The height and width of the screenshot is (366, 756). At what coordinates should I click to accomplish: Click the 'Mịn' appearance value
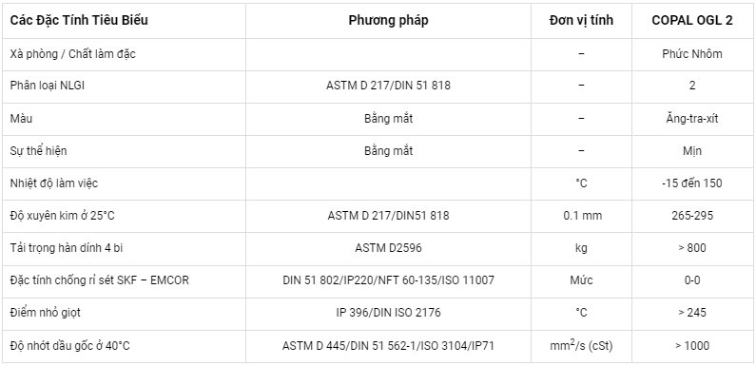[x=692, y=151]
